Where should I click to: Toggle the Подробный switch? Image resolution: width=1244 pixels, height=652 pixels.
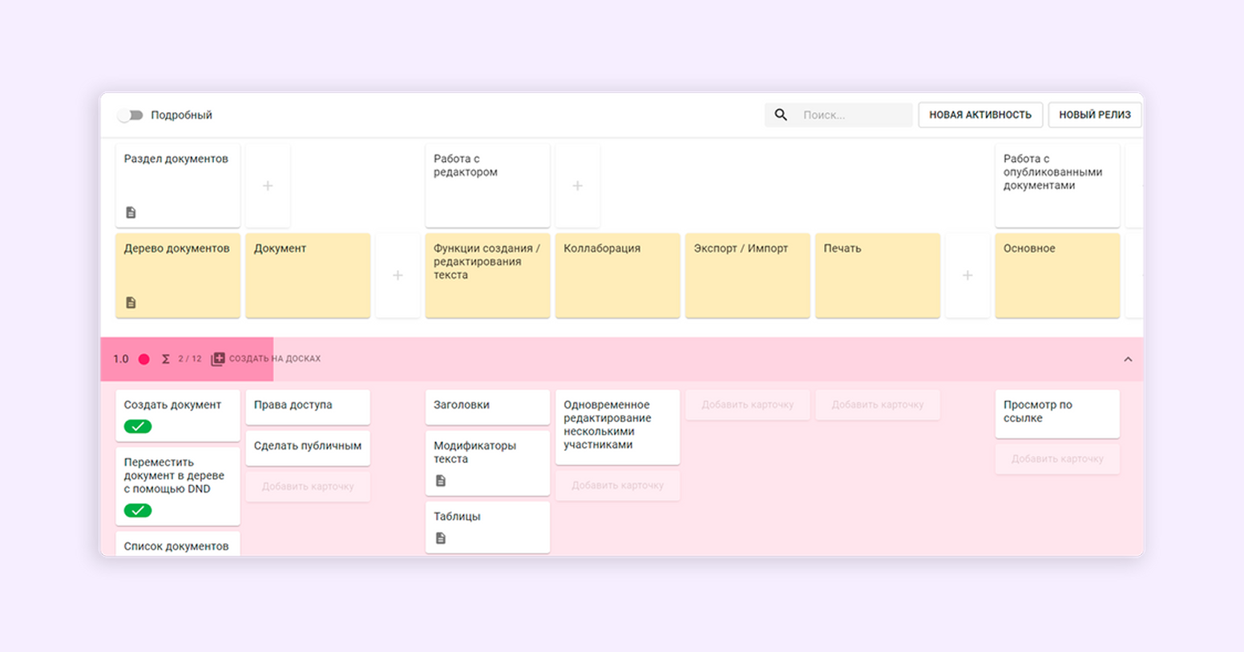click(x=131, y=115)
